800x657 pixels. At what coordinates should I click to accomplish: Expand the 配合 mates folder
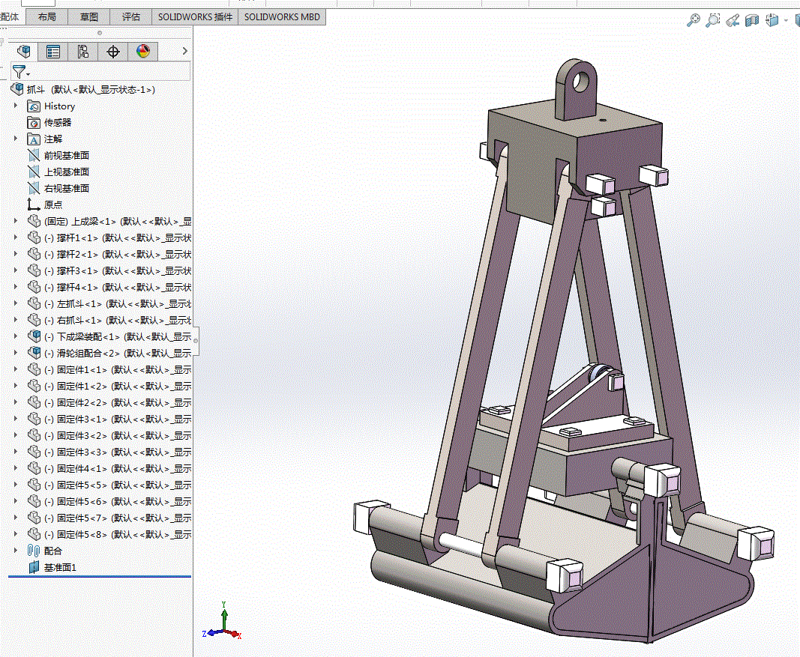[x=16, y=551]
